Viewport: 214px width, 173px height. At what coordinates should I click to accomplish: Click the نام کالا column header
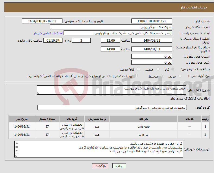click(x=144, y=119)
